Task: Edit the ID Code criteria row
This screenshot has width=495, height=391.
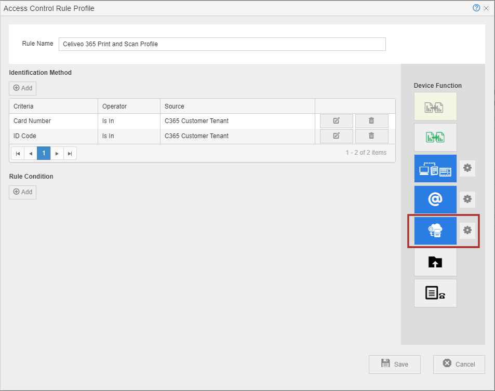Action: pyautogui.click(x=336, y=136)
